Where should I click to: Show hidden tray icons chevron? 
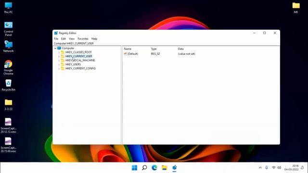(x=260, y=168)
